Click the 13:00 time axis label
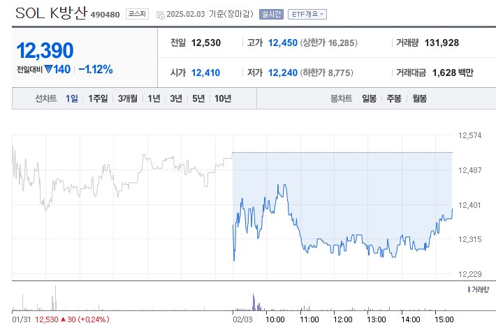 click(377, 319)
